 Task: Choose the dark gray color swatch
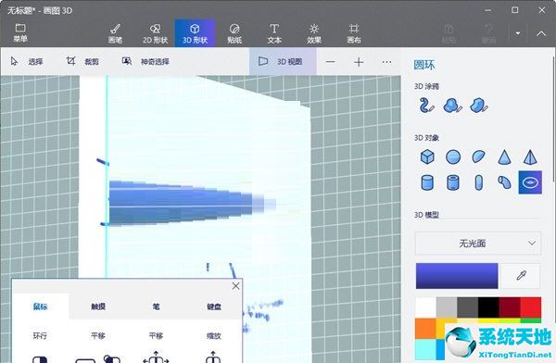(467, 307)
